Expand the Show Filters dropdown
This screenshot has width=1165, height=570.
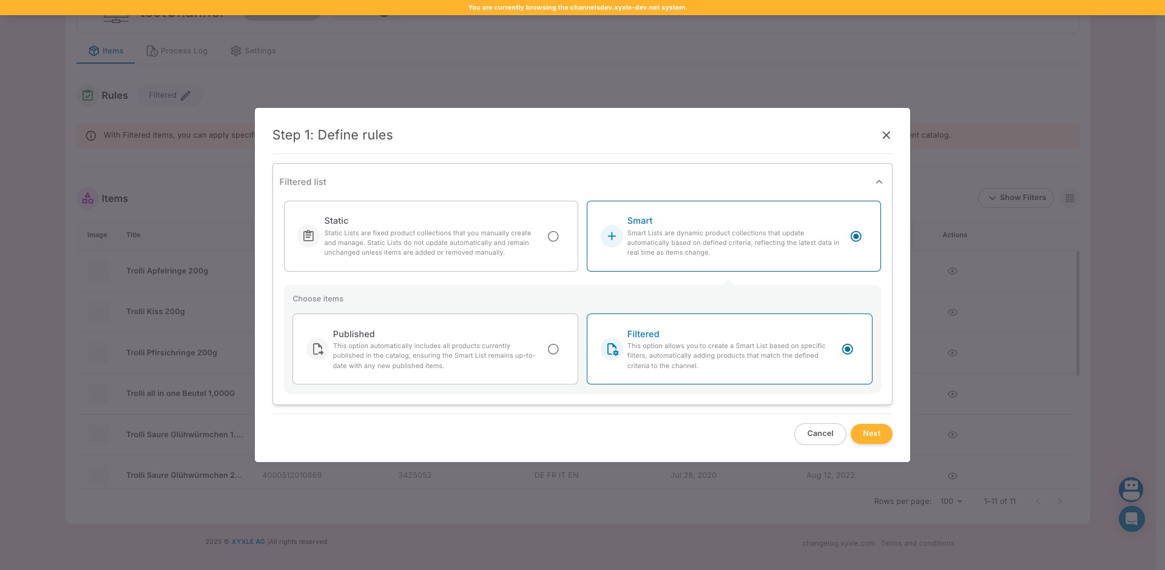[1016, 198]
